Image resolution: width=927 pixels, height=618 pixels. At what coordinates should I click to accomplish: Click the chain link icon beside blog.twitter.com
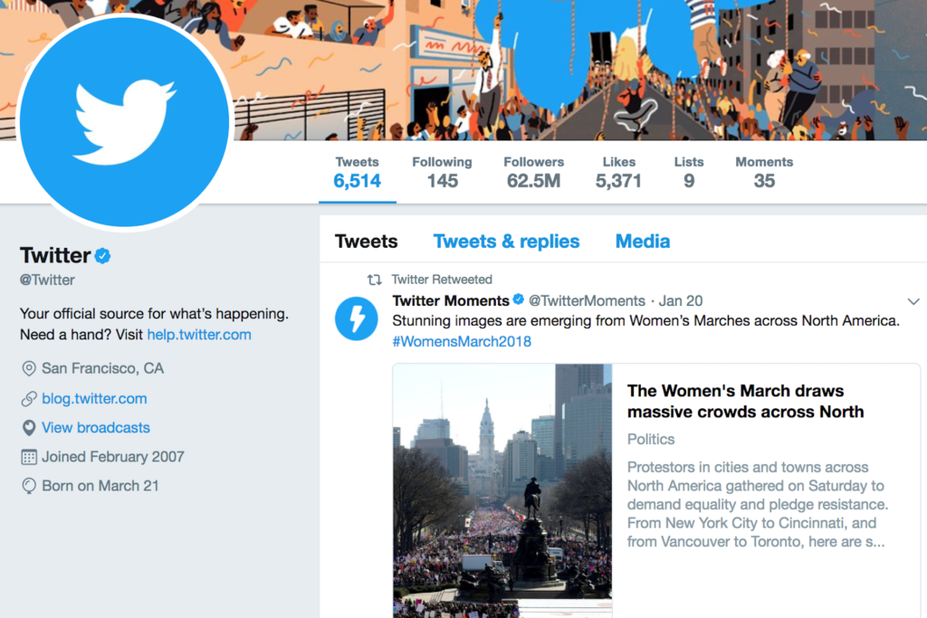coord(28,399)
